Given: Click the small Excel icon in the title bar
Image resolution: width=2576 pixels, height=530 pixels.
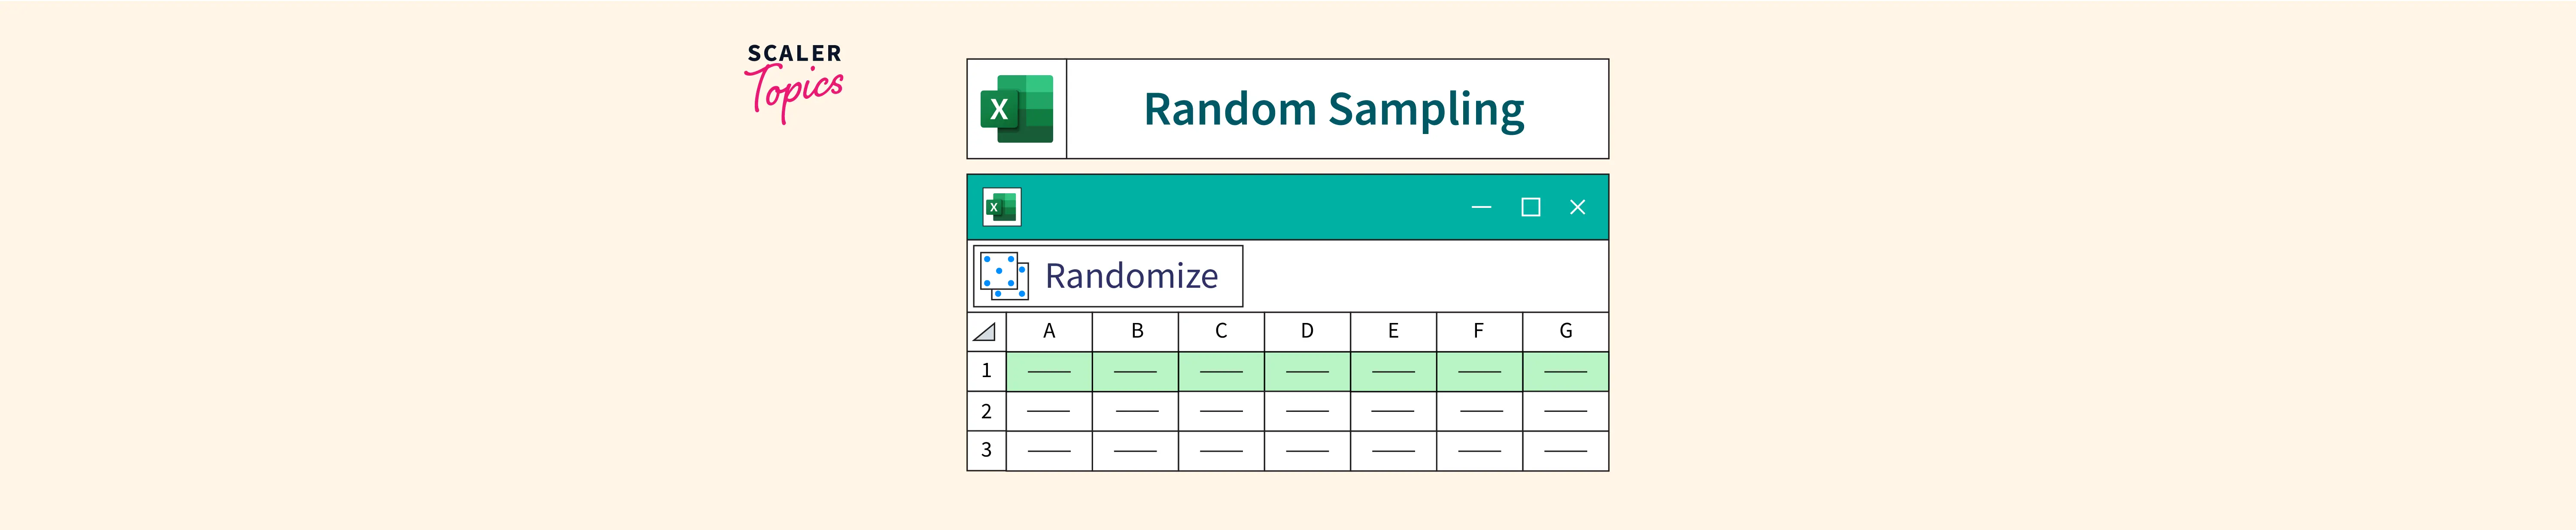Looking at the screenshot, I should pyautogui.click(x=1001, y=207).
